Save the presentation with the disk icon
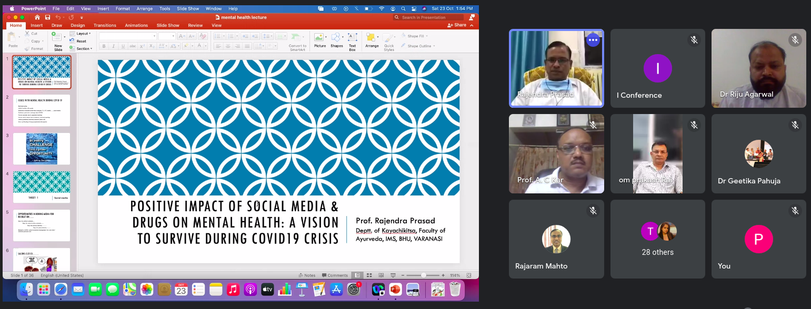Viewport: 811px width, 309px height. click(47, 17)
